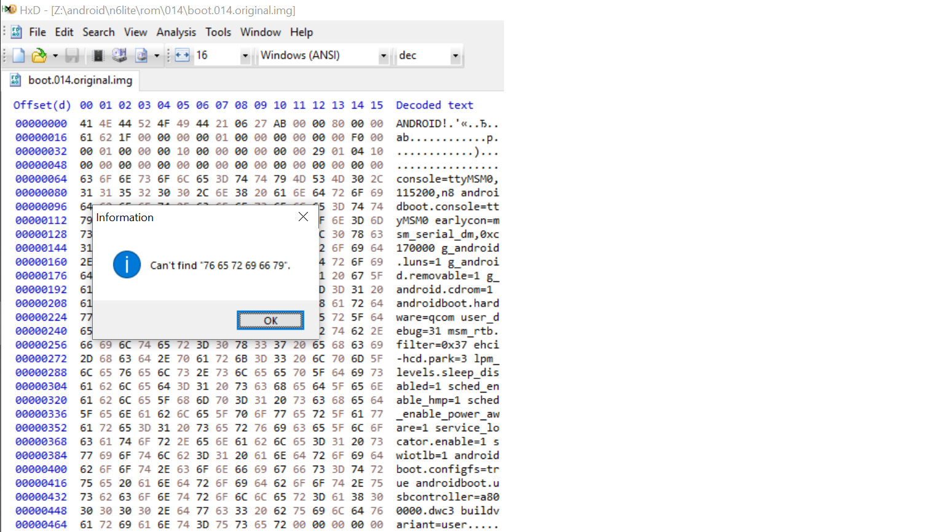Image resolution: width=944 pixels, height=532 pixels.
Task: Click the Open disk image icon
Action: [141, 56]
